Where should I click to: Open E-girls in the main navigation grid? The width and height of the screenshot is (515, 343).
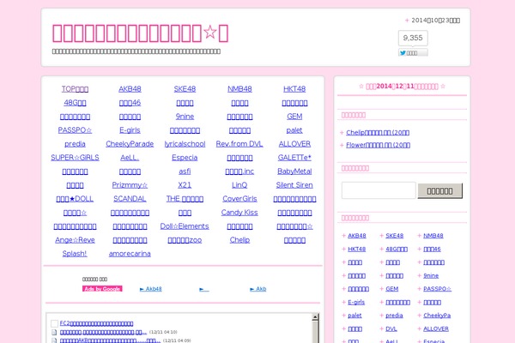pyautogui.click(x=130, y=130)
